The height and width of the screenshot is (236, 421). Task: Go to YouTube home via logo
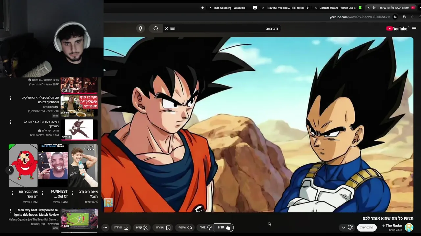(x=397, y=29)
